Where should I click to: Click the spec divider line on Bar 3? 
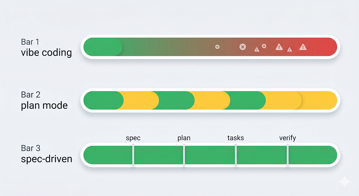coord(133,155)
